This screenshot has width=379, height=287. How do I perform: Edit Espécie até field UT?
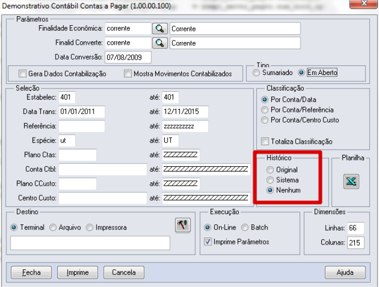tap(170, 140)
